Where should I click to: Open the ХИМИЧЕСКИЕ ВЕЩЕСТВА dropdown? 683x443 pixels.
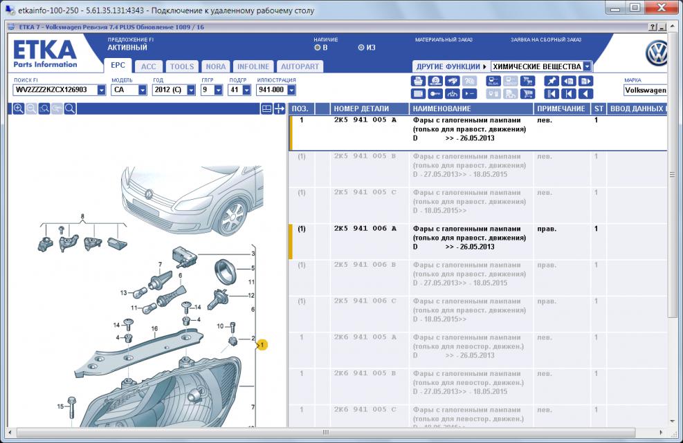coord(588,66)
